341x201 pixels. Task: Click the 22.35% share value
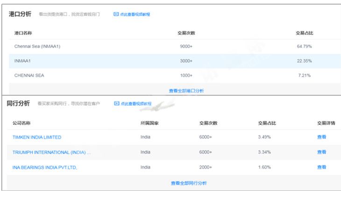304,61
